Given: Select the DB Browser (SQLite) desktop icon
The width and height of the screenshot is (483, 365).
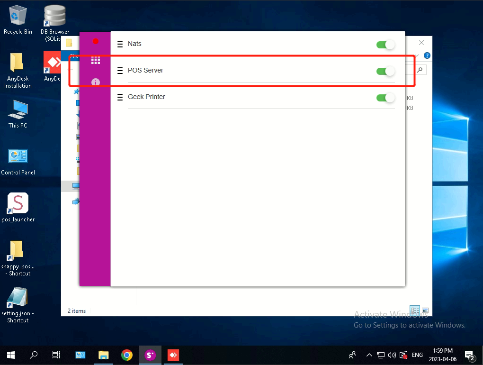Looking at the screenshot, I should pos(54,17).
